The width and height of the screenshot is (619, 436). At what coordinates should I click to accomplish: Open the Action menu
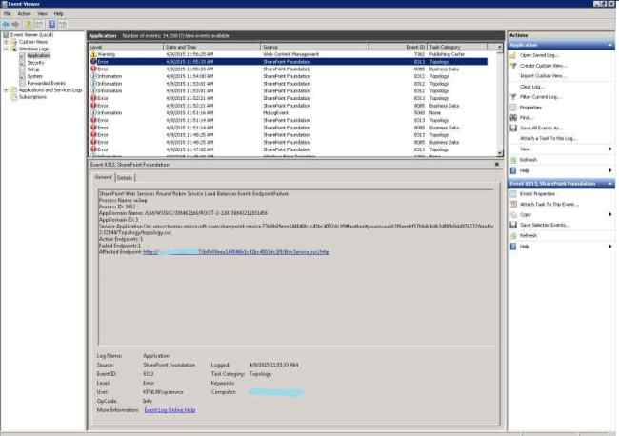point(25,14)
